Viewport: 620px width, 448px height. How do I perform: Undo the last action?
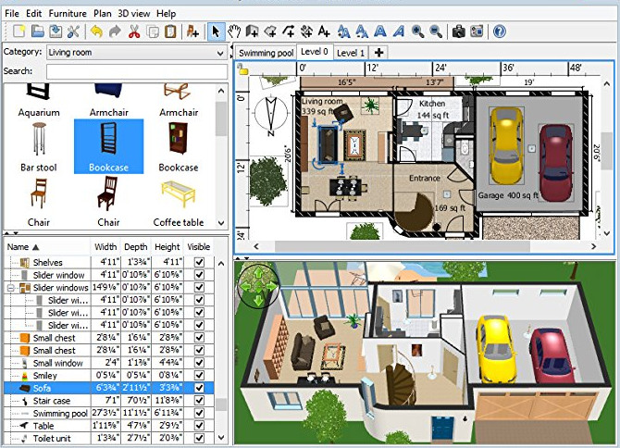coord(96,31)
